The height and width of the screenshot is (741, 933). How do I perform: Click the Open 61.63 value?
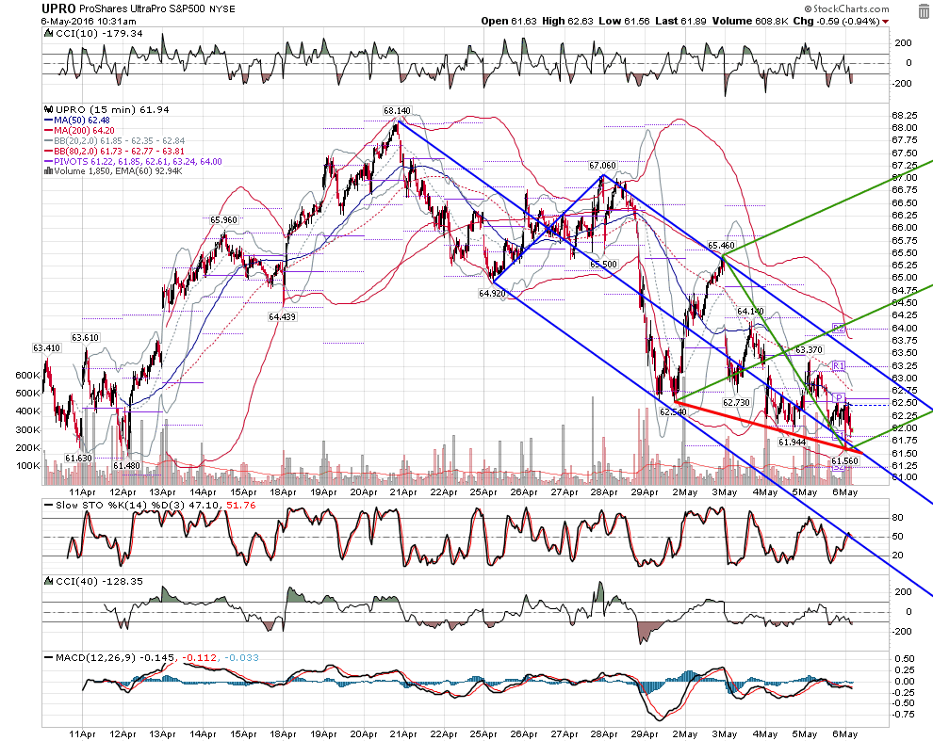(508, 21)
